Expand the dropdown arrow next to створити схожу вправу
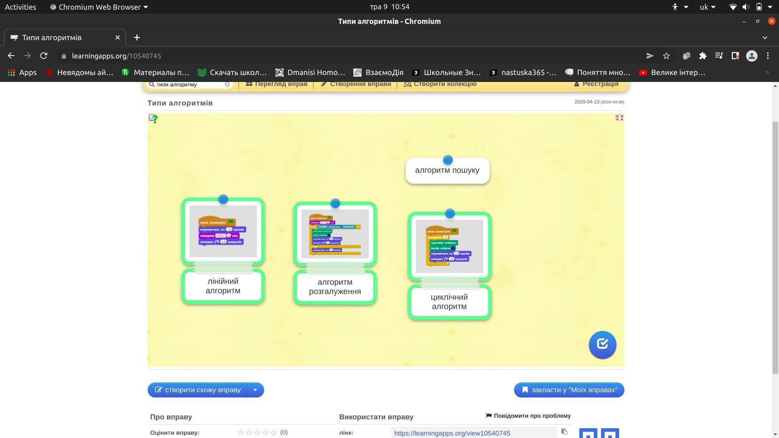Viewport: 779px width, 438px height. pos(255,390)
